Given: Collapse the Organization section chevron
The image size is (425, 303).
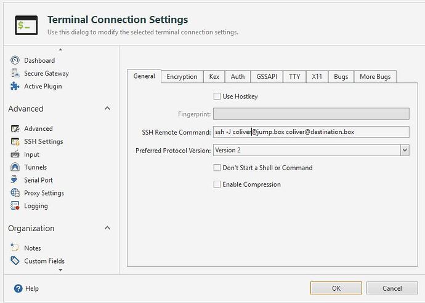Looking at the screenshot, I should pos(107,228).
